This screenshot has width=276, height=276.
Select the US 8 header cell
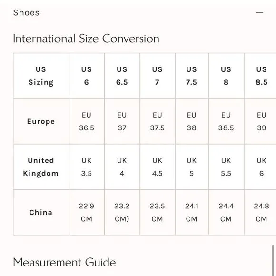226,76
